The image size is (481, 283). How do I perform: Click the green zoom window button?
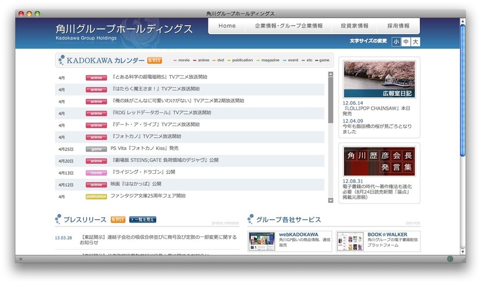(37, 13)
